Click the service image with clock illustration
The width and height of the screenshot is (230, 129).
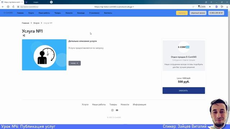[x=44, y=55]
